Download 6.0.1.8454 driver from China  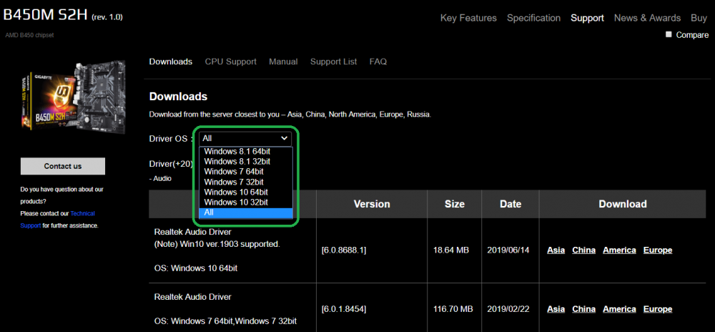583,309
